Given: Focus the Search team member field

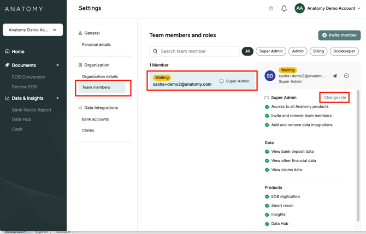Looking at the screenshot, I should [194, 51].
